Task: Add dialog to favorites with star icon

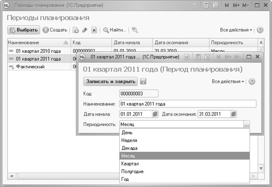Action: (x=186, y=57)
